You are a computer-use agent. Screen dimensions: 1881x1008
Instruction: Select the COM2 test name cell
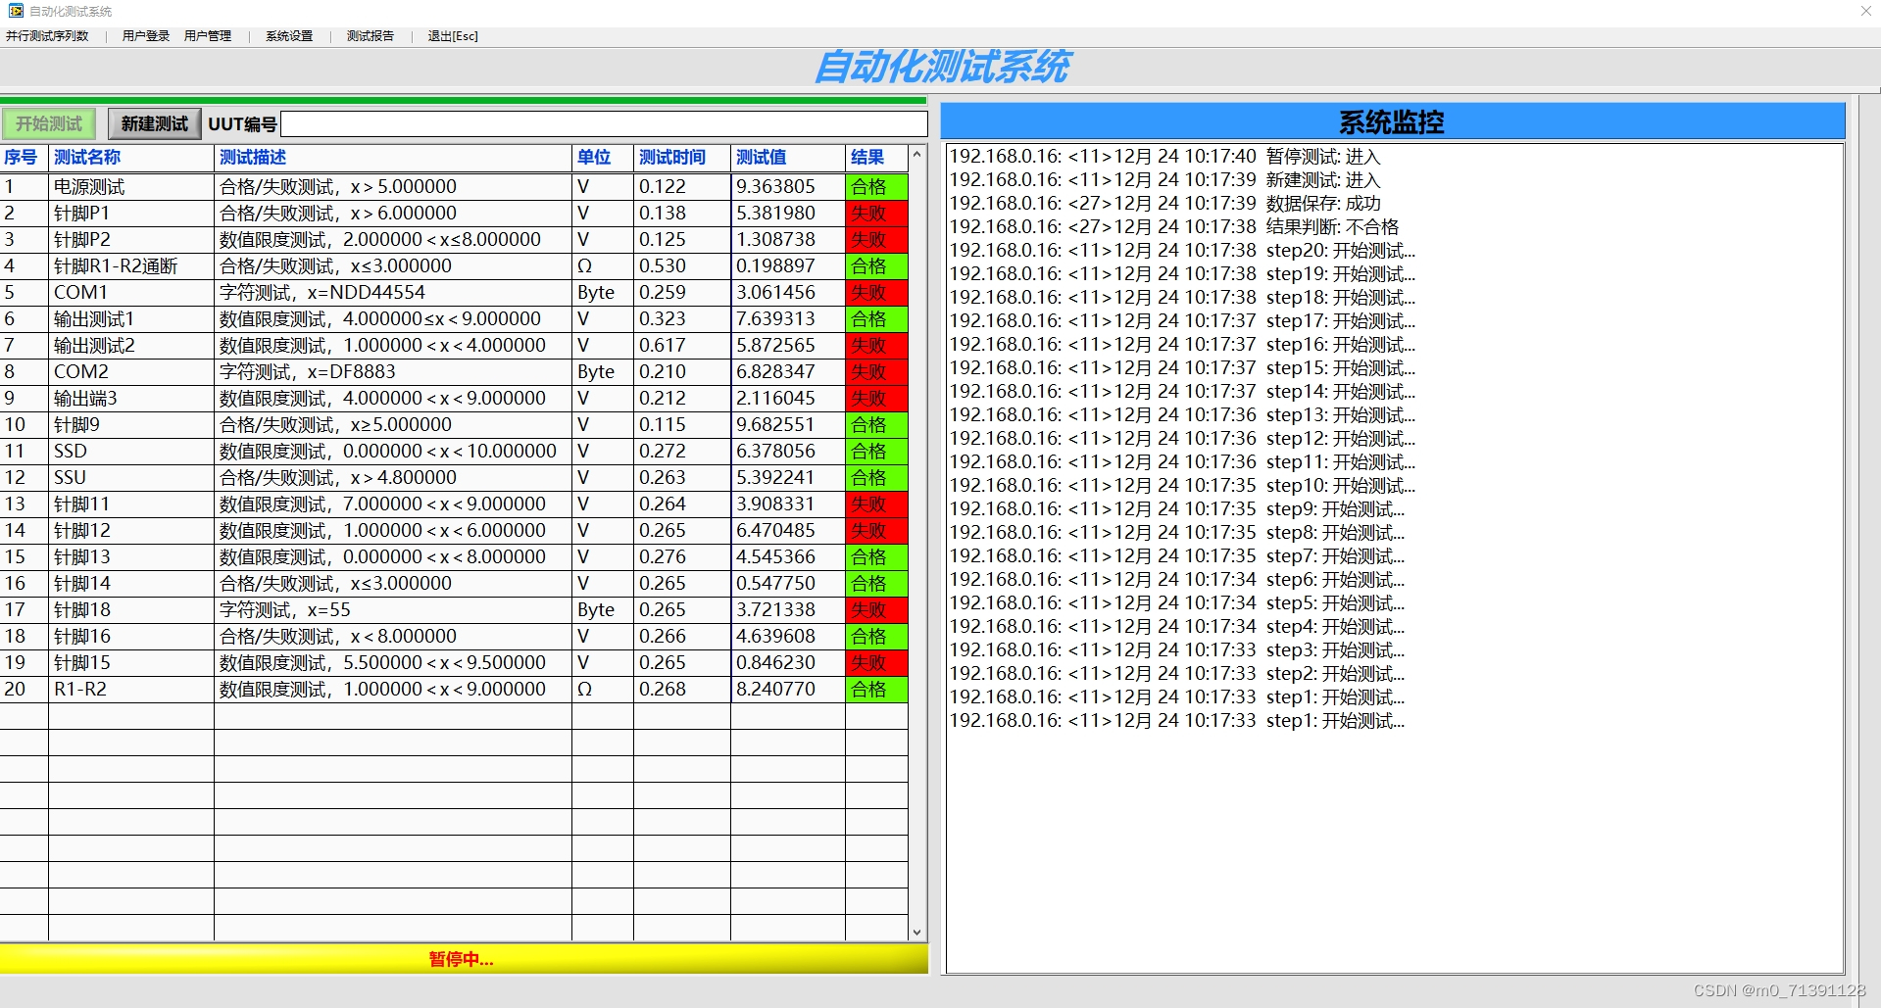tap(131, 372)
